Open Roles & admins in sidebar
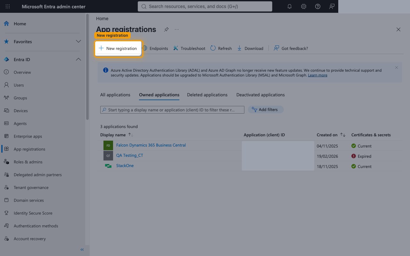This screenshot has height=256, width=410. pyautogui.click(x=28, y=162)
